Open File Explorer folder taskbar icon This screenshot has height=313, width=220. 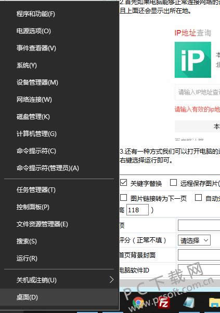pyautogui.click(x=214, y=302)
